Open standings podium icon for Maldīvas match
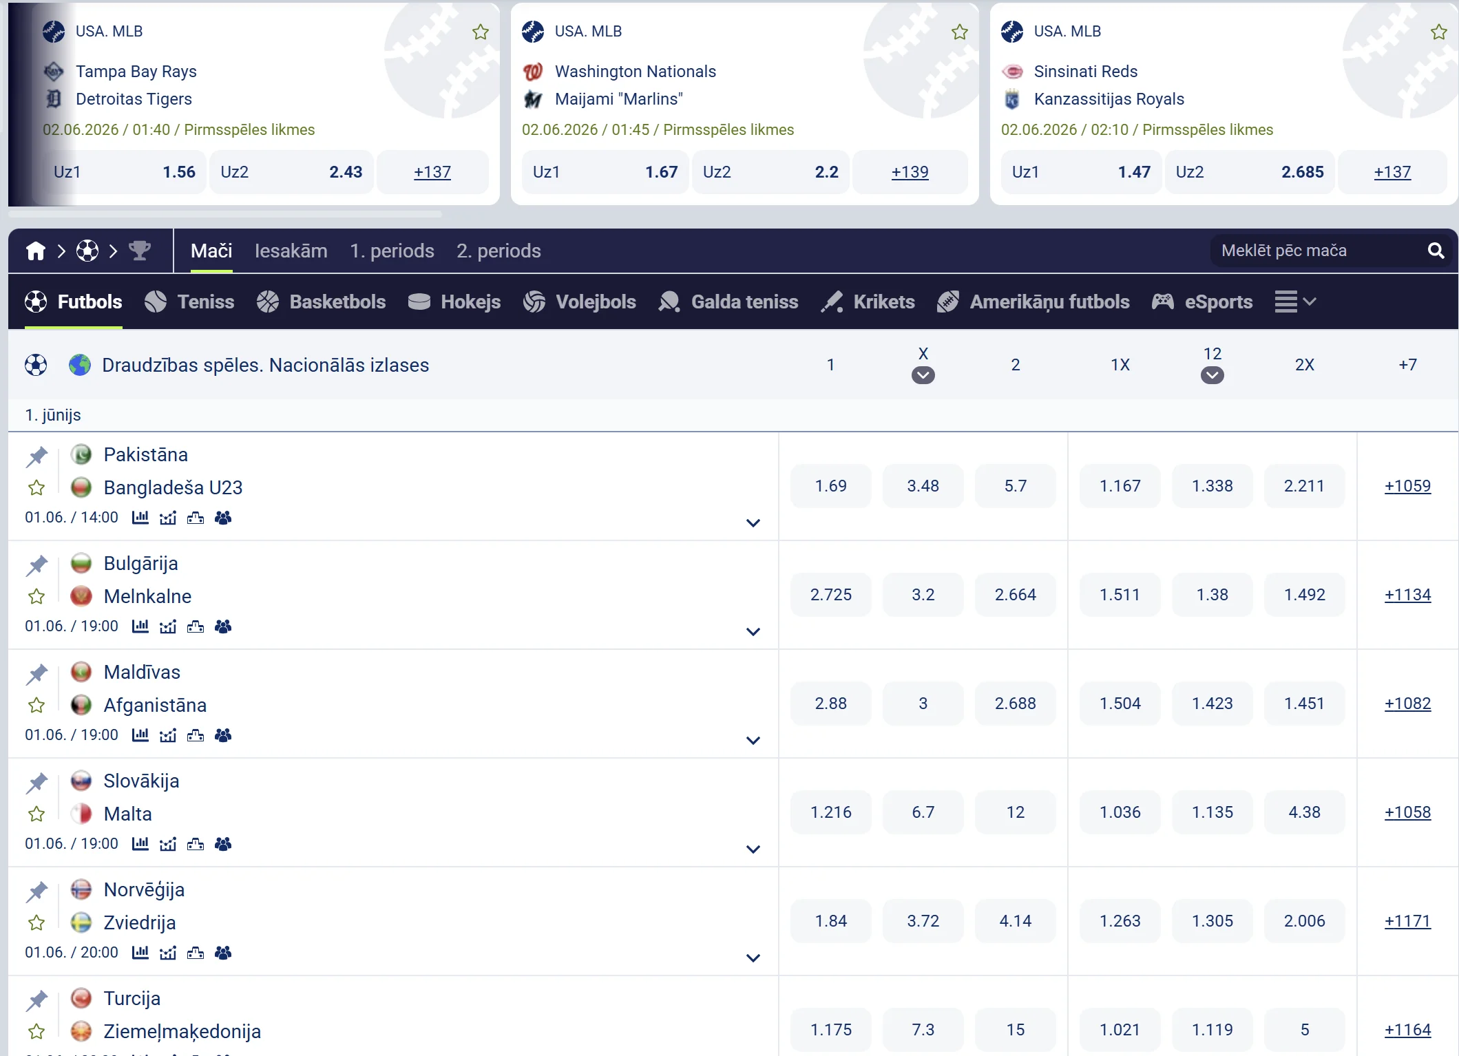This screenshot has height=1056, width=1459. [x=196, y=735]
